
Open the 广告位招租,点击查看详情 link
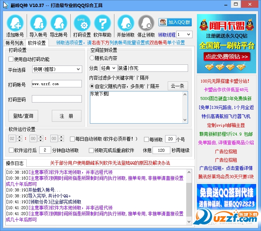(226, 168)
